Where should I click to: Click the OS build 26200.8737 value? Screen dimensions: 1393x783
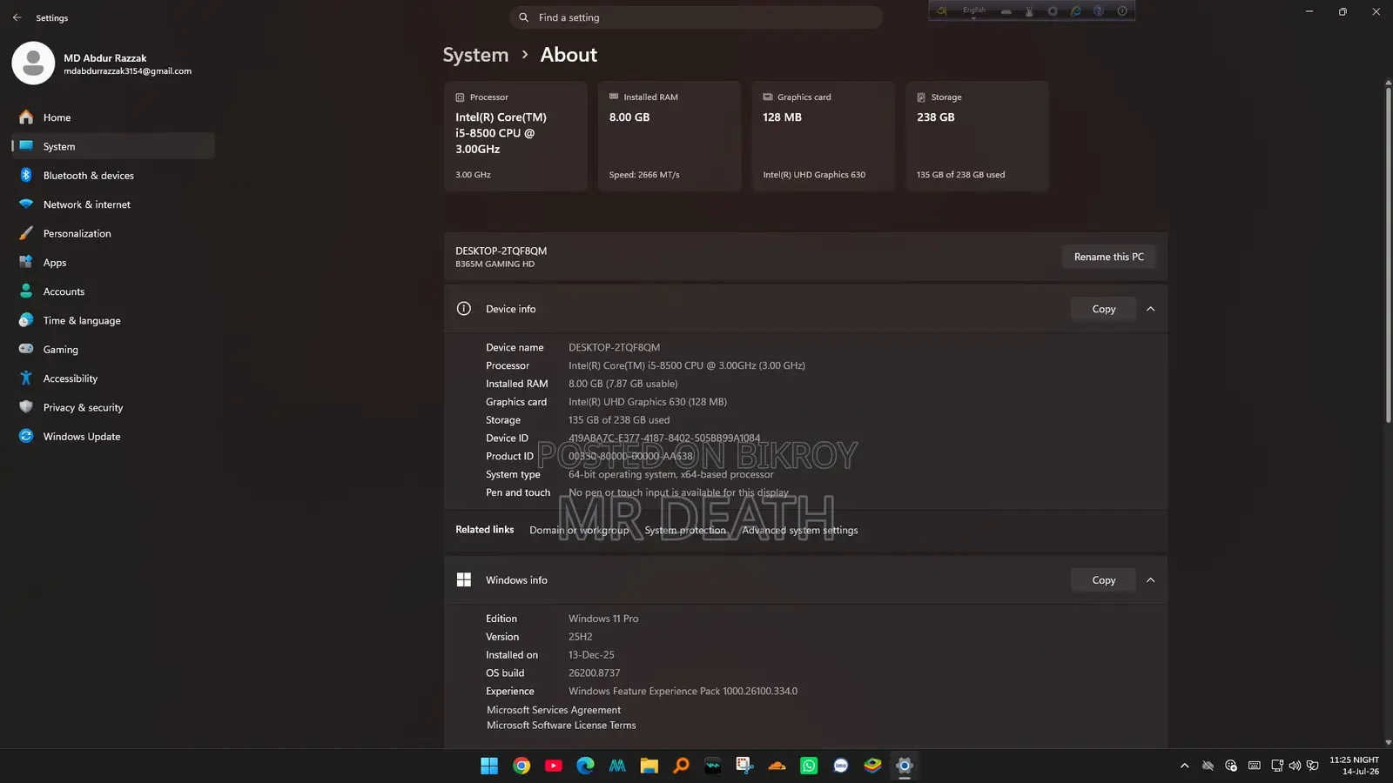point(594,673)
